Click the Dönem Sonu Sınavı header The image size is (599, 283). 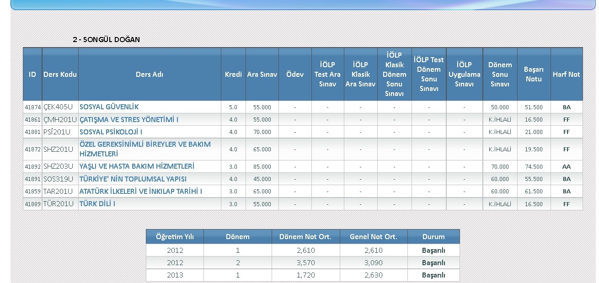pos(500,74)
